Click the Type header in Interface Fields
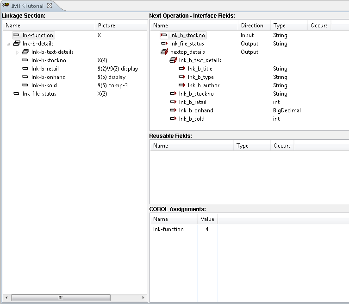Screen dimensions: 349x304 (289, 26)
